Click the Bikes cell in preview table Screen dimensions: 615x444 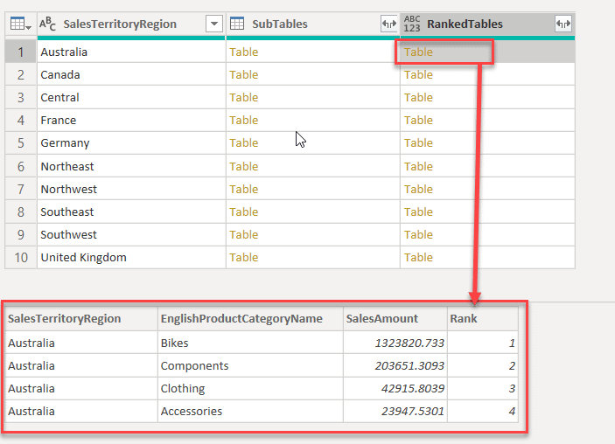coord(174,343)
